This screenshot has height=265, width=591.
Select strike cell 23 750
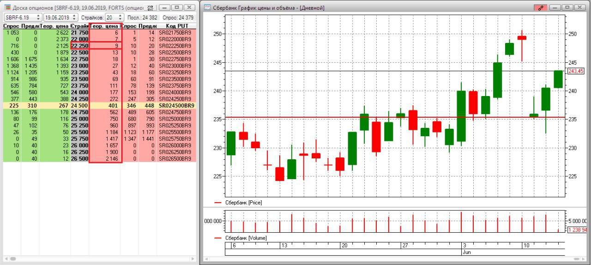[79, 86]
